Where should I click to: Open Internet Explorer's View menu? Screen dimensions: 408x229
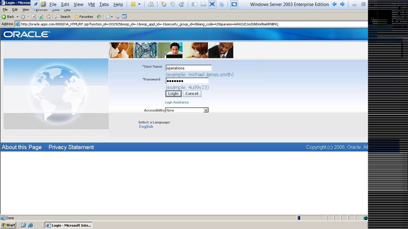pos(26,10)
